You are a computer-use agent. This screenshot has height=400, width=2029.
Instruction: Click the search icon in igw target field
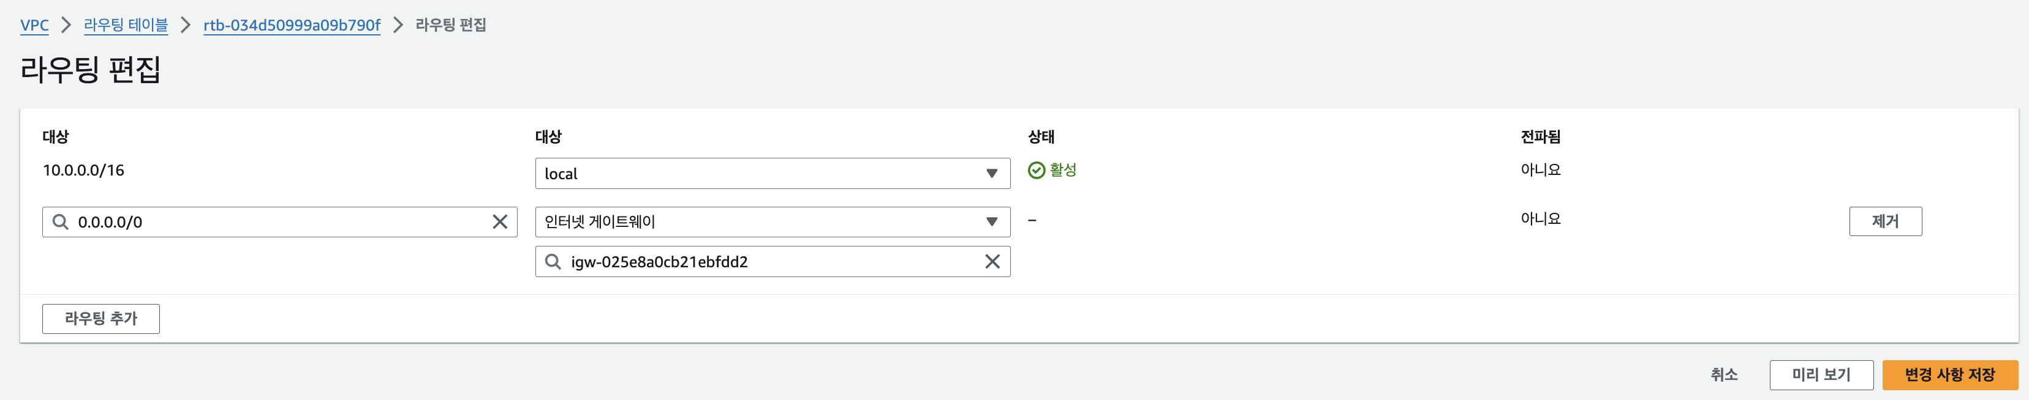(553, 262)
